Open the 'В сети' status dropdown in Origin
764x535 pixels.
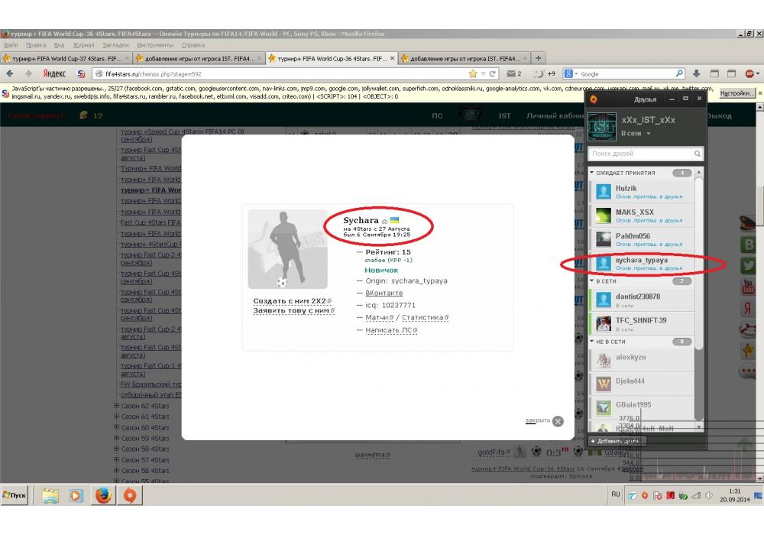[x=636, y=134]
